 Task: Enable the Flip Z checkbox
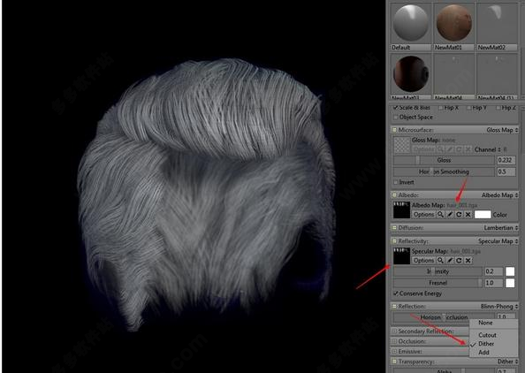pyautogui.click(x=498, y=108)
